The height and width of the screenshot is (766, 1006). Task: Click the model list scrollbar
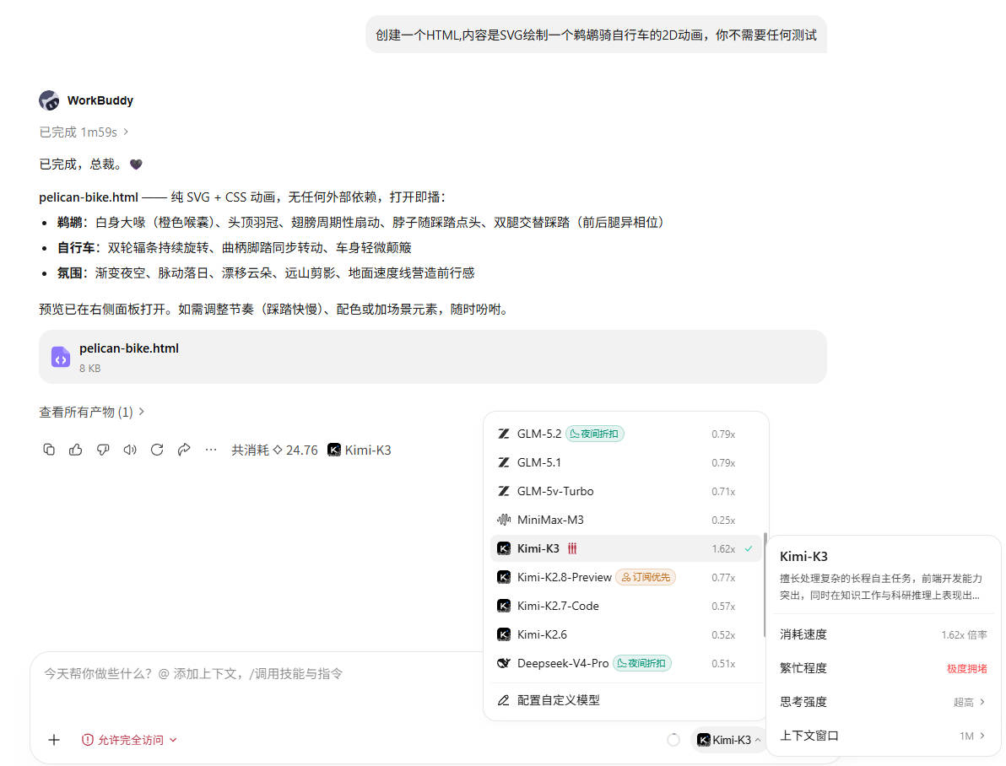[765, 585]
